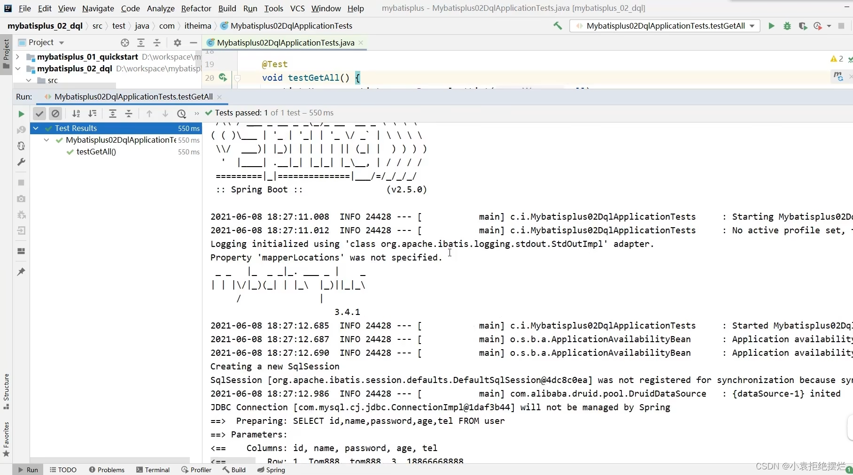Dump threads camera icon

(21, 199)
